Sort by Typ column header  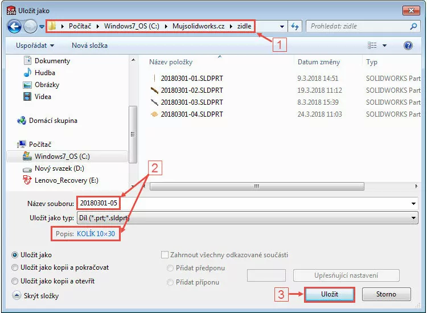pos(372,62)
